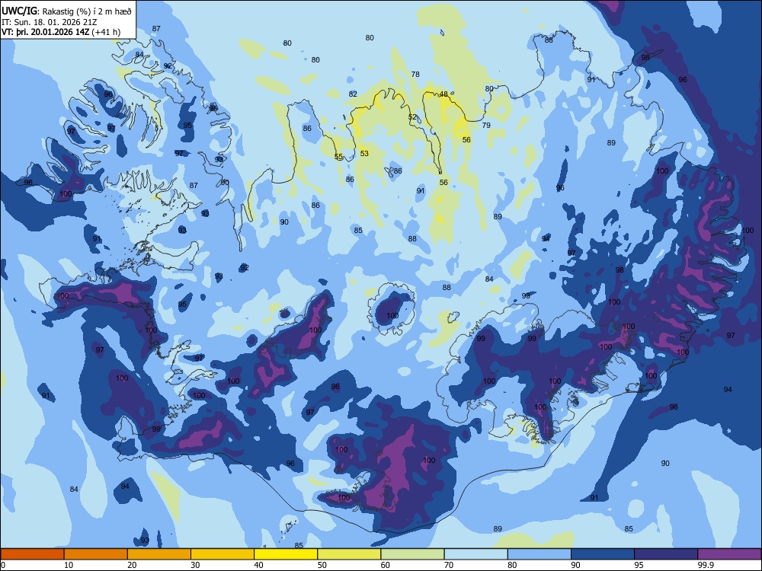Viewport: 762px width, 571px height.
Task: Click the '30' legend scale label
Action: pos(195,565)
